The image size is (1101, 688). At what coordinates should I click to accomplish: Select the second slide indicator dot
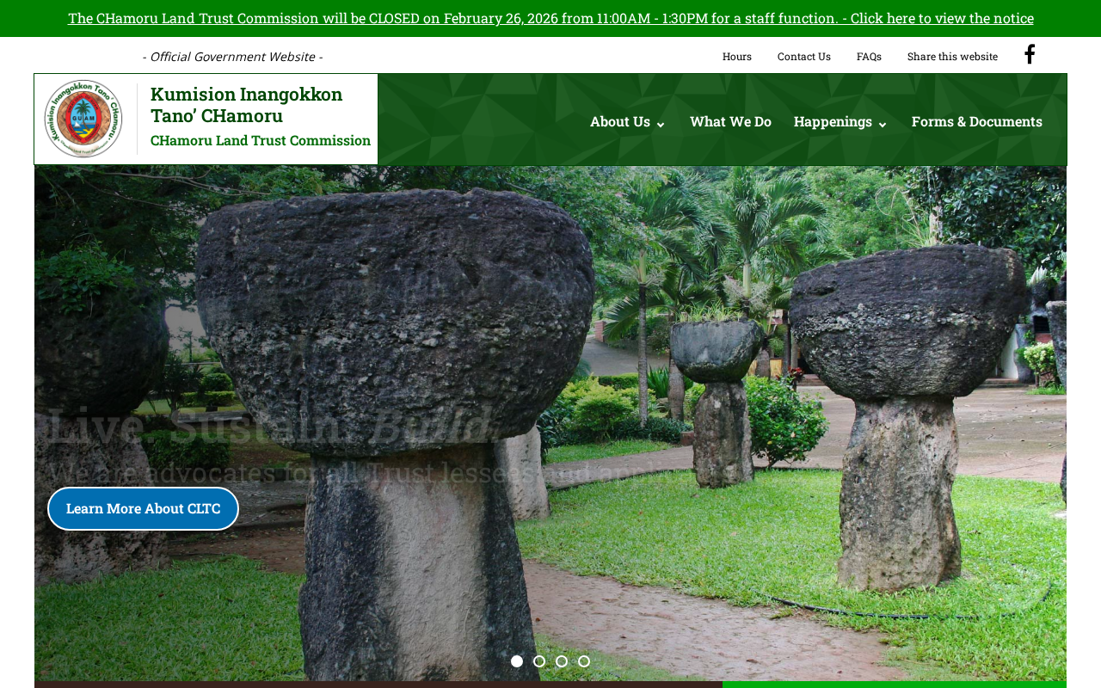539,661
